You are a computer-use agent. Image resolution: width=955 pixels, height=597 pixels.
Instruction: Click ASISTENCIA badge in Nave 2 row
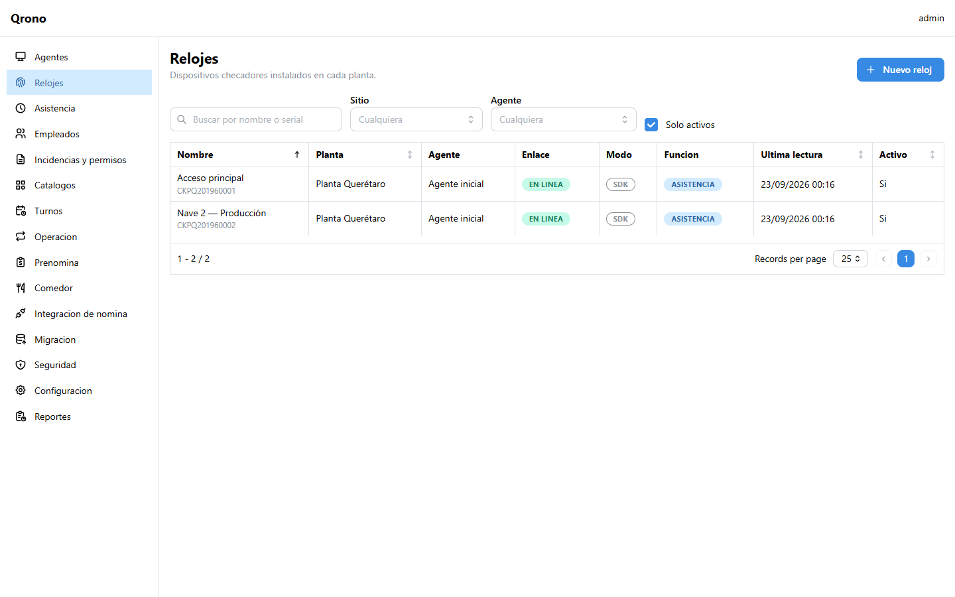click(693, 219)
